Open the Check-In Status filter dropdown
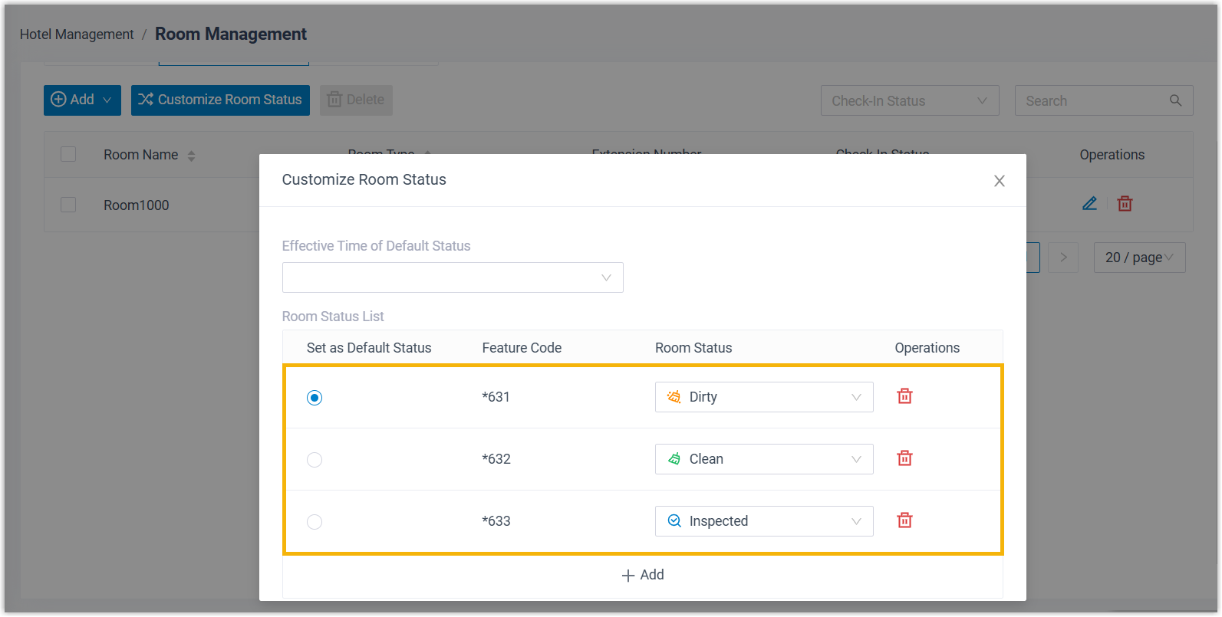This screenshot has width=1222, height=617. tap(909, 100)
